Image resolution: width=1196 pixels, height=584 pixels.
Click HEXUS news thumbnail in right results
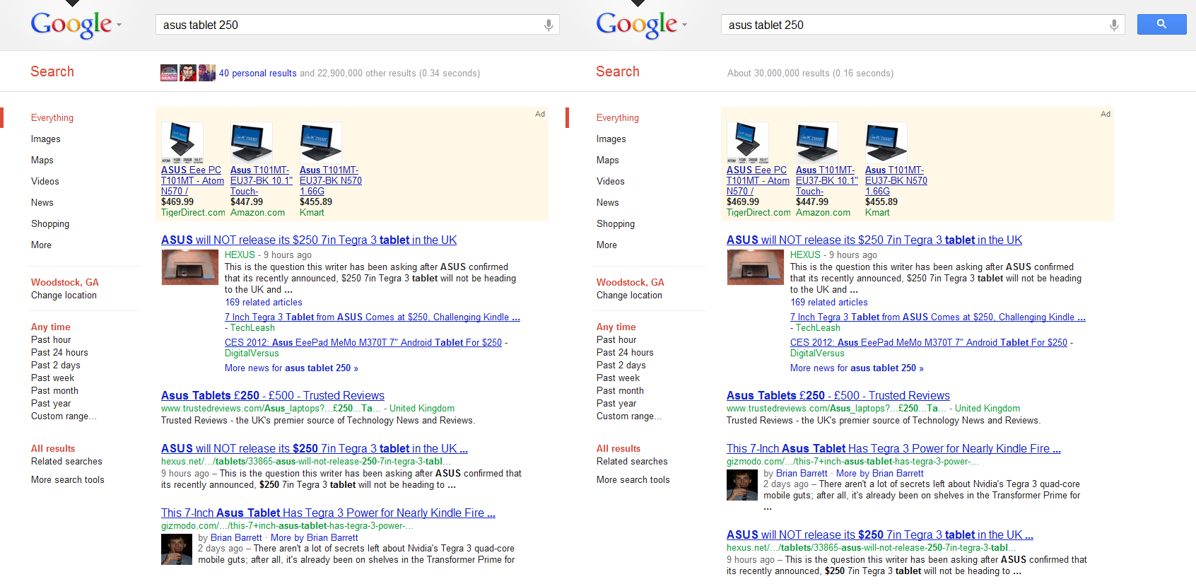756,267
